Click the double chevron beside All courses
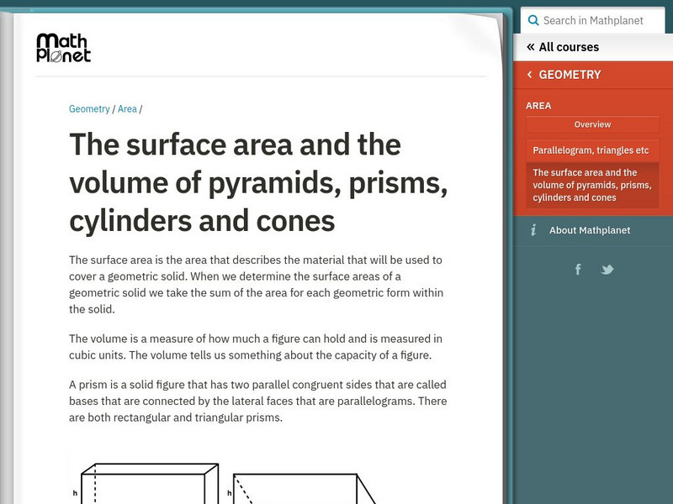The width and height of the screenshot is (673, 504). (531, 47)
